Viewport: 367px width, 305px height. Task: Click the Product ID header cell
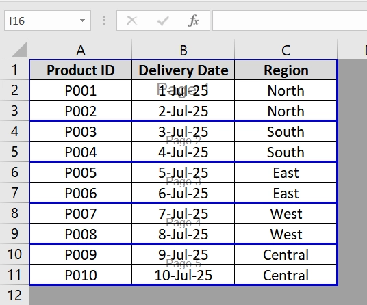point(81,70)
